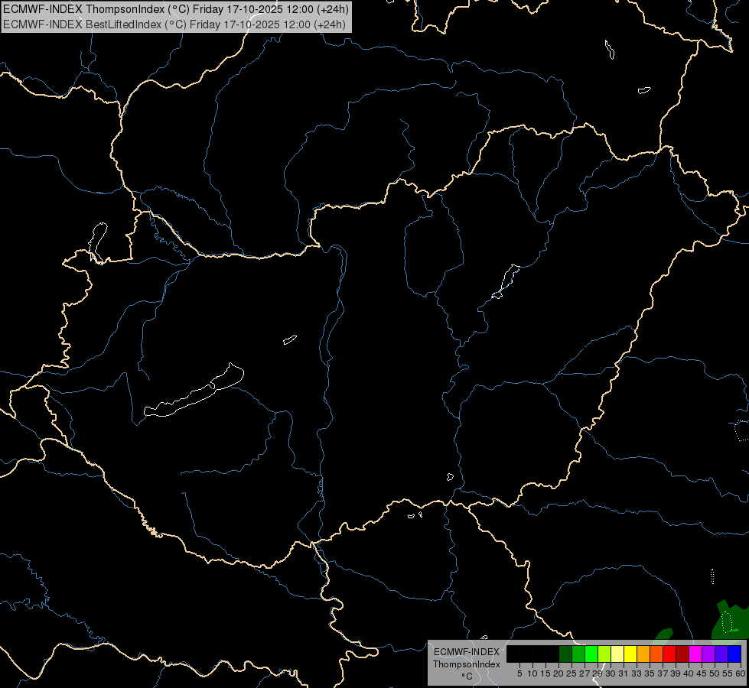
Task: Click the legend tick label 20
Action: click(558, 673)
